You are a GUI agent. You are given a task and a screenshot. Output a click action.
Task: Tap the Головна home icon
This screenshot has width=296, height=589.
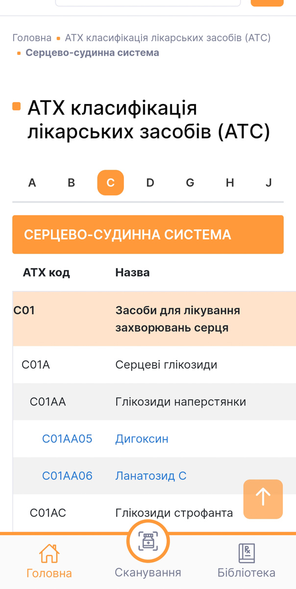pyautogui.click(x=49, y=553)
